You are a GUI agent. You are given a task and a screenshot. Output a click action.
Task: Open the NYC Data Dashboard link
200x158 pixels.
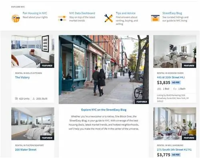coord(82,13)
